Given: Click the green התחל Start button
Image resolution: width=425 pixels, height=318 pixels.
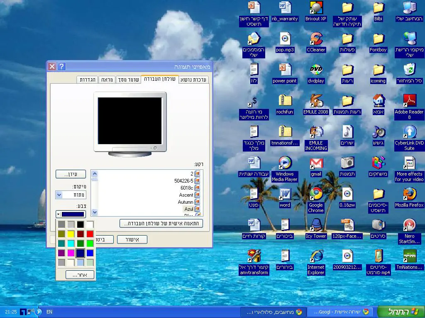Looking at the screenshot, I should (x=401, y=312).
